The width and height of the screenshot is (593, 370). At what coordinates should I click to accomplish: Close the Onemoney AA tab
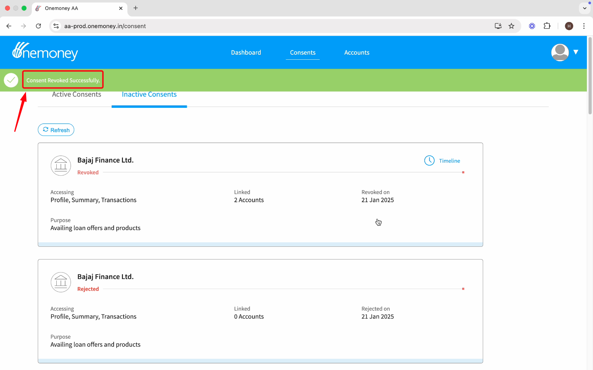click(121, 8)
